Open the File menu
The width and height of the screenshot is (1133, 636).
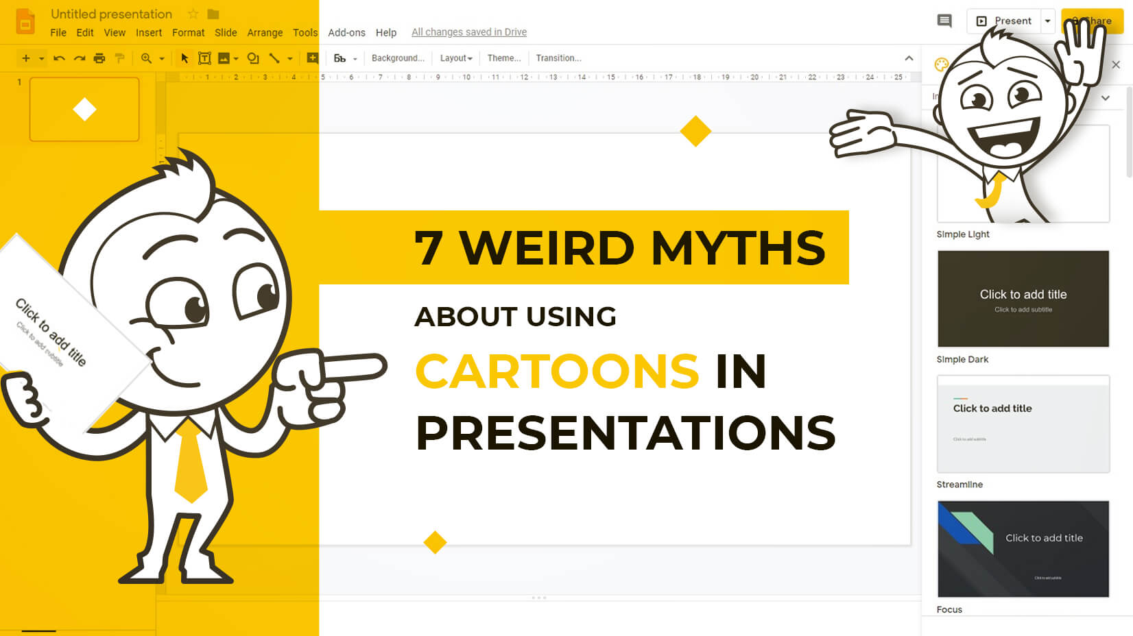click(x=58, y=32)
